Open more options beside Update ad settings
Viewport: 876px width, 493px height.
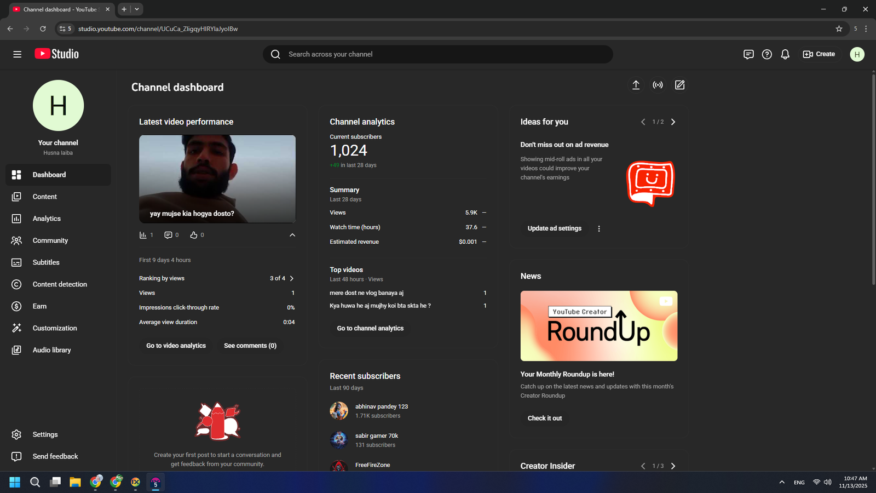click(599, 228)
